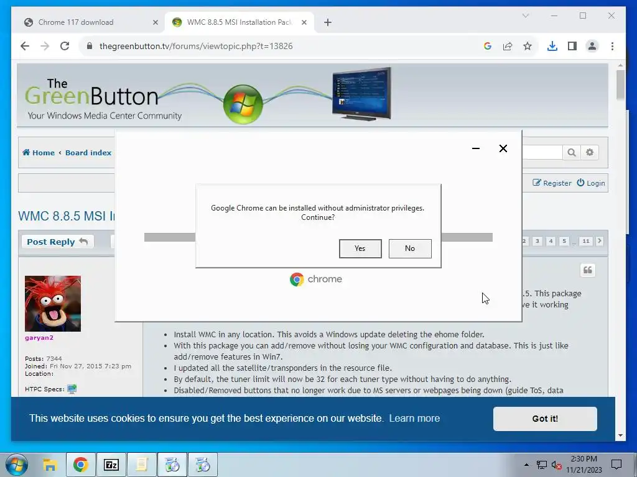This screenshot has width=637, height=477.
Task: Quote the post using the quote icon
Action: [587, 270]
